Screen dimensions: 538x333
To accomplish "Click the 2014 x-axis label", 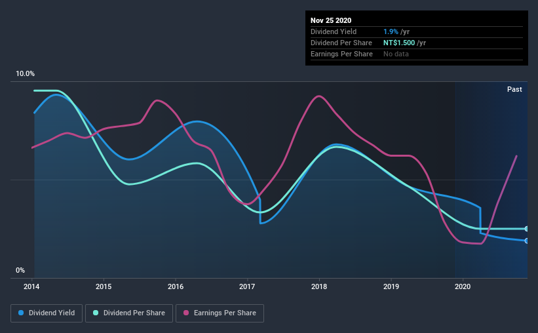I will click(x=31, y=286).
